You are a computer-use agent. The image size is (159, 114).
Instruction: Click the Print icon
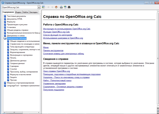(61, 7)
